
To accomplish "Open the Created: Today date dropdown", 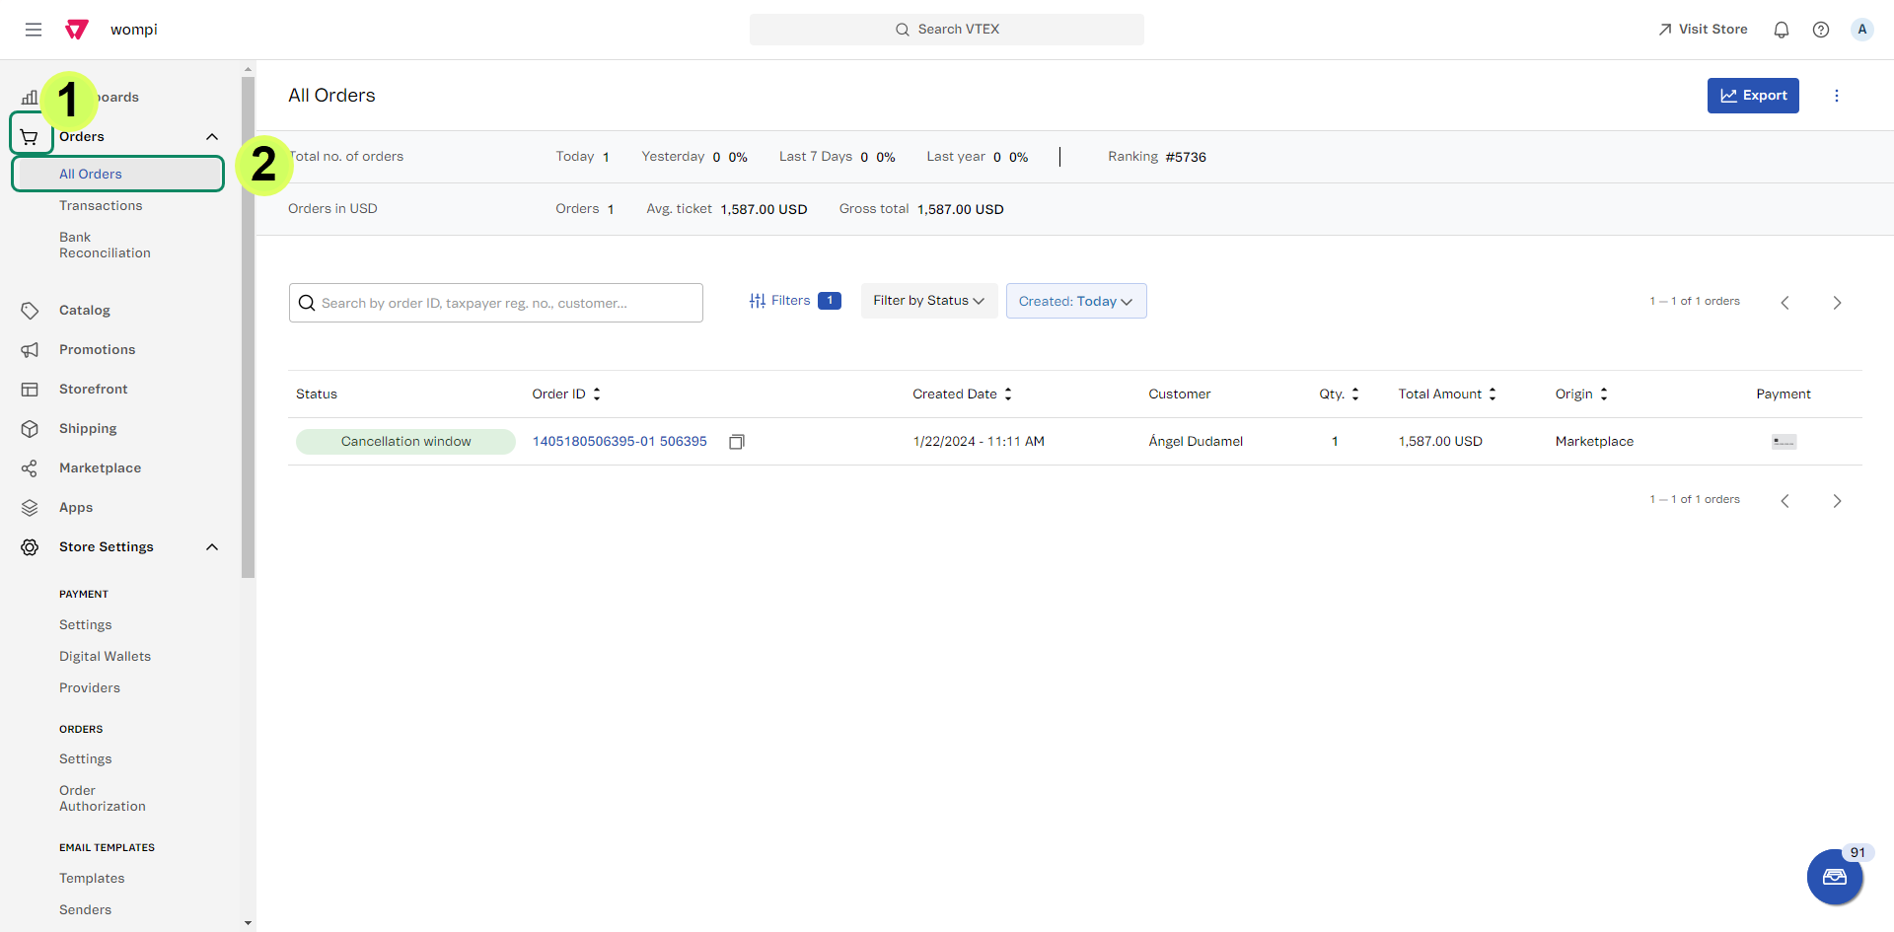I will point(1075,301).
